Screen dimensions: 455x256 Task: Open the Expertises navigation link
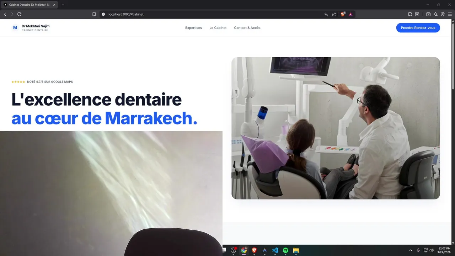pyautogui.click(x=193, y=28)
